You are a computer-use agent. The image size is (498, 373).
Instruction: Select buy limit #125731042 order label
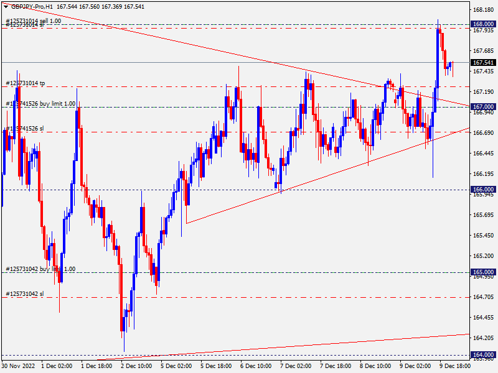click(40, 269)
